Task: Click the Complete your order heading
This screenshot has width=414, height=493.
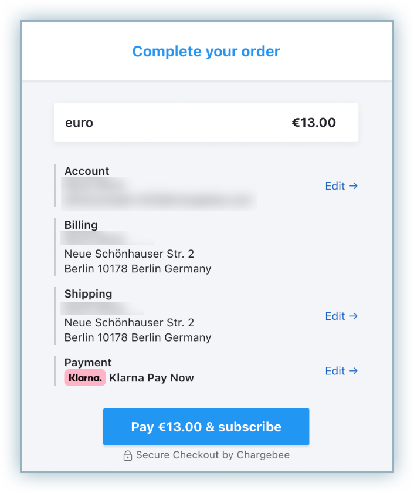Action: coord(206,51)
